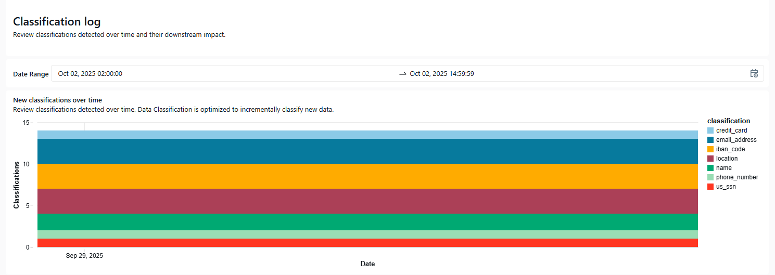The height and width of the screenshot is (275, 775).
Task: Click the red us_ssn chart band
Action: tap(367, 243)
